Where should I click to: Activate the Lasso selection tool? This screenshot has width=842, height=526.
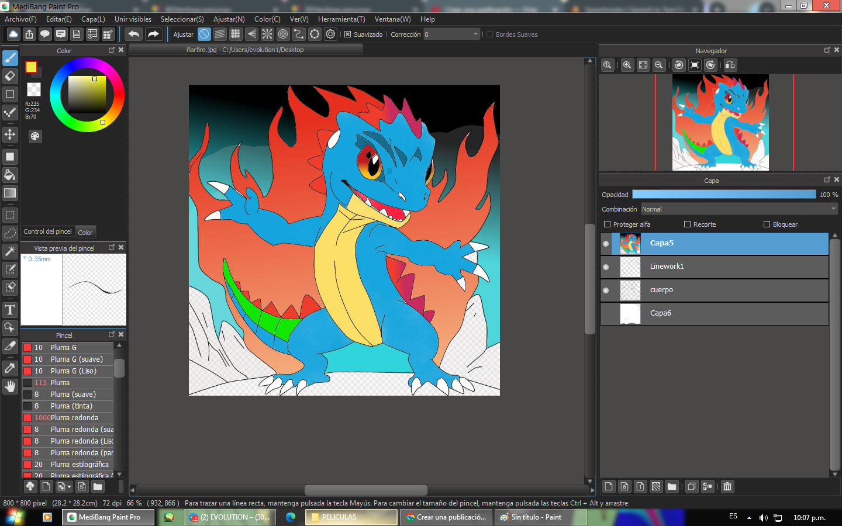coord(10,233)
